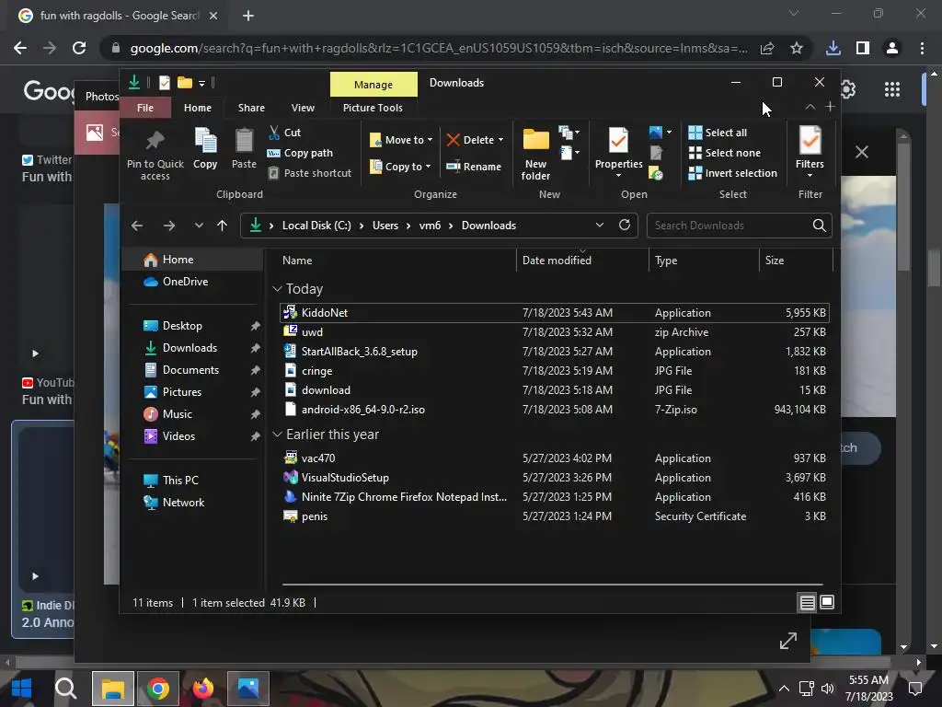Select StartAllBack_3.6.8_setup file
Viewport: 942px width, 707px height.
click(554, 352)
